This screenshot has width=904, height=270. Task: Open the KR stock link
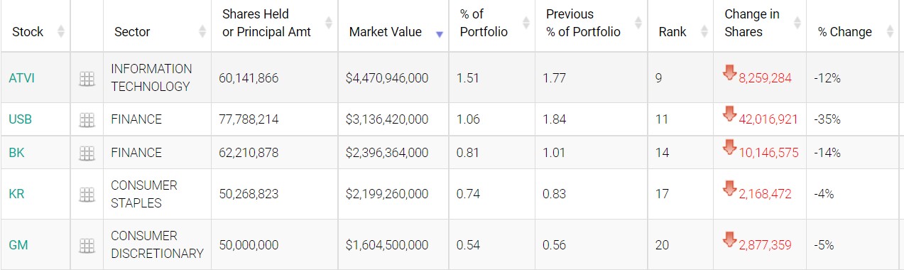tap(16, 194)
